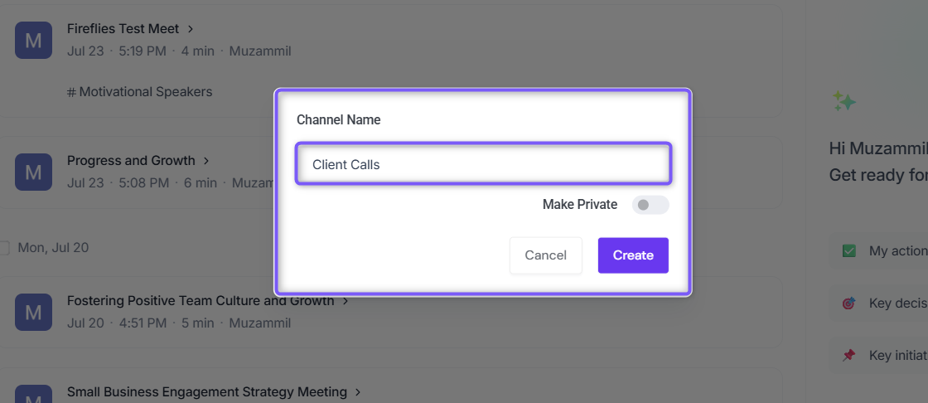This screenshot has width=928, height=403.
Task: Click the Channel Name input field
Action: (x=484, y=164)
